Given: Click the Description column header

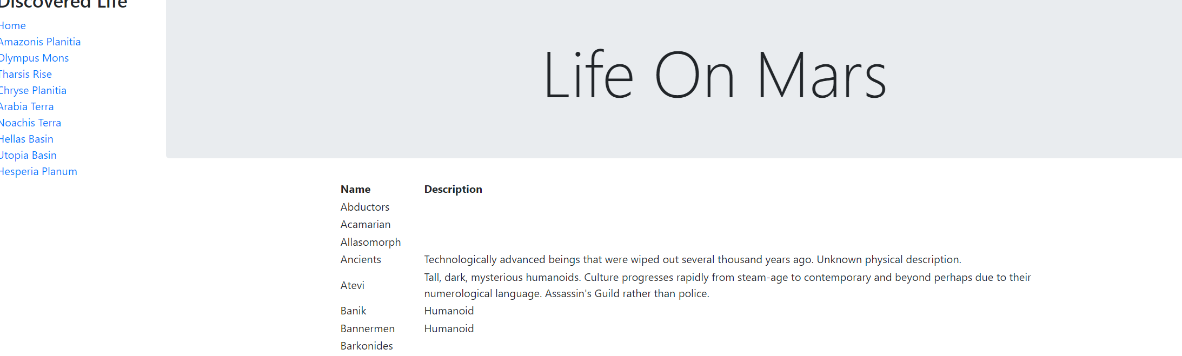Looking at the screenshot, I should click(x=453, y=189).
